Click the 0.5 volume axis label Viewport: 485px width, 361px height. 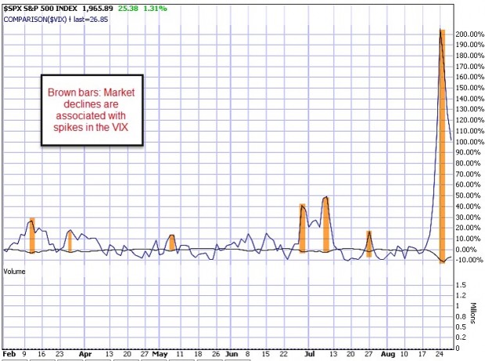[x=461, y=327]
